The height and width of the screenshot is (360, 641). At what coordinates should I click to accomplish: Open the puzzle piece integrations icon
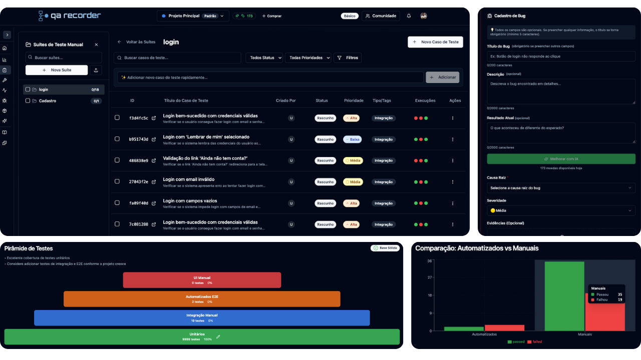pos(5,143)
